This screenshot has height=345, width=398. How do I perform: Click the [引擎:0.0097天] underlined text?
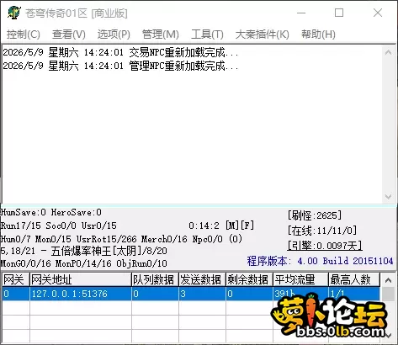tap(325, 246)
